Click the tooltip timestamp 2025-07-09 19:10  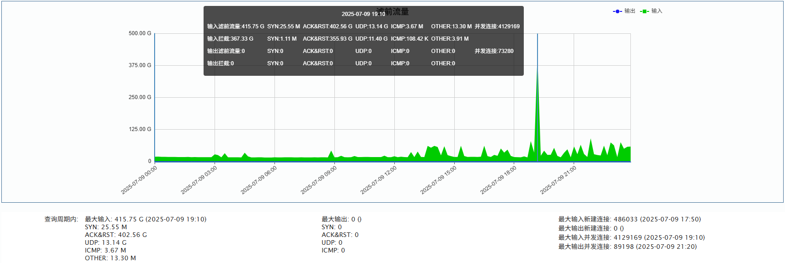pos(363,14)
